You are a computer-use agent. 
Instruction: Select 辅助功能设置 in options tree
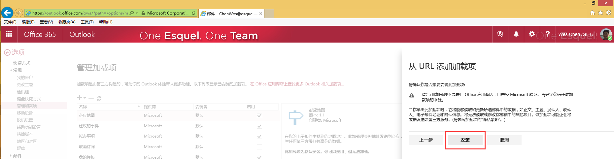29,127
